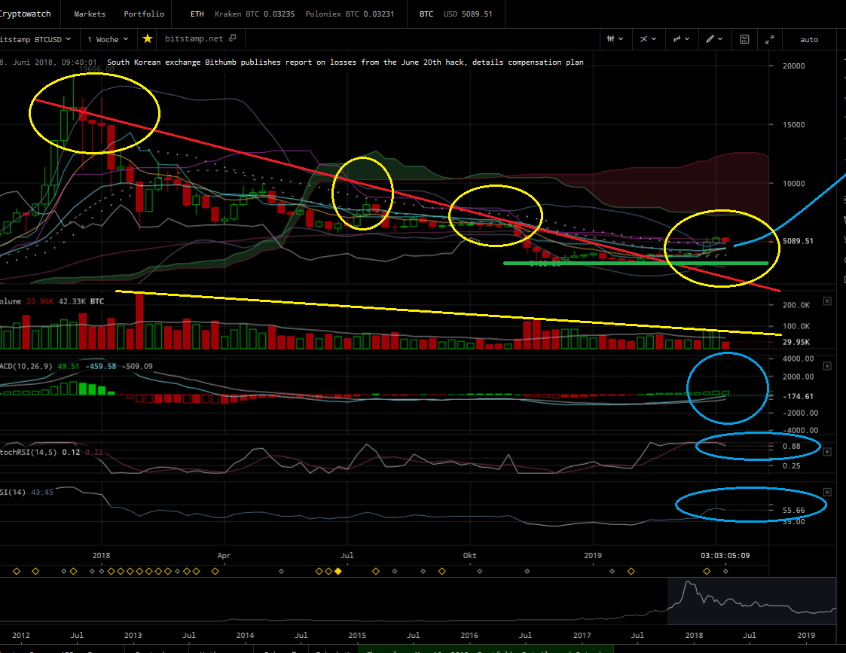Expand the 1 Woche interval dropdown
This screenshot has height=653, width=846.
point(108,39)
